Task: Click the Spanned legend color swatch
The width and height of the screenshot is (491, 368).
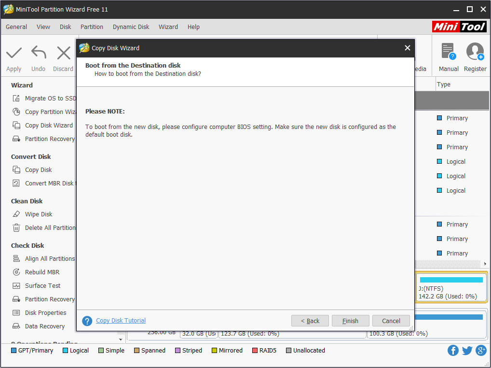Action: click(x=136, y=351)
